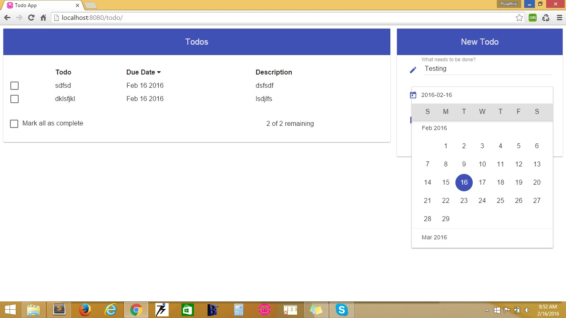566x318 pixels.
Task: Open the Windows Store taskbar icon
Action: (188, 310)
